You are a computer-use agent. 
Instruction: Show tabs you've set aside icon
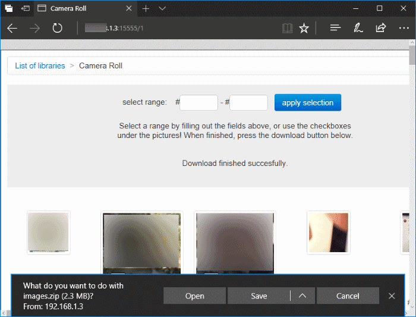click(9, 8)
